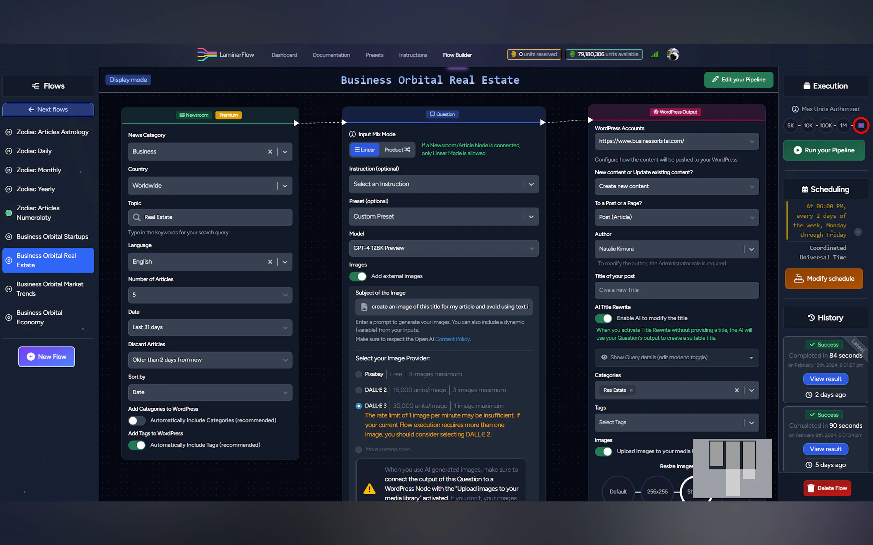Click the signal strength bars icon
The width and height of the screenshot is (873, 545).
[x=655, y=55]
